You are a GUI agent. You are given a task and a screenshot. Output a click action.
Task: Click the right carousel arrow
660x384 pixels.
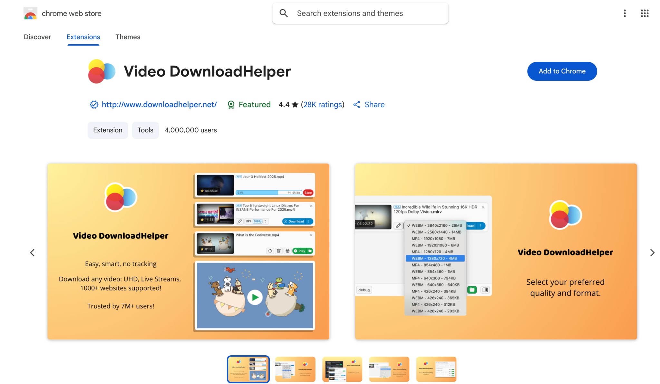[x=652, y=252]
